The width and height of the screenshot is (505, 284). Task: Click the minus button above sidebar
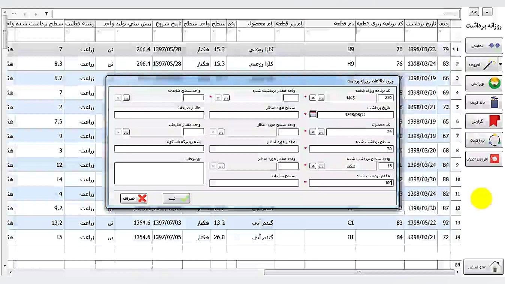pyautogui.click(x=487, y=12)
